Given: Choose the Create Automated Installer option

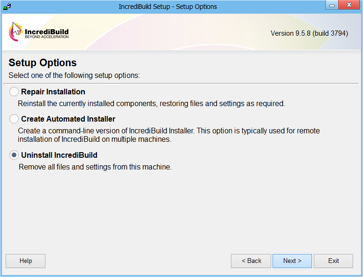Looking at the screenshot, I should [15, 119].
